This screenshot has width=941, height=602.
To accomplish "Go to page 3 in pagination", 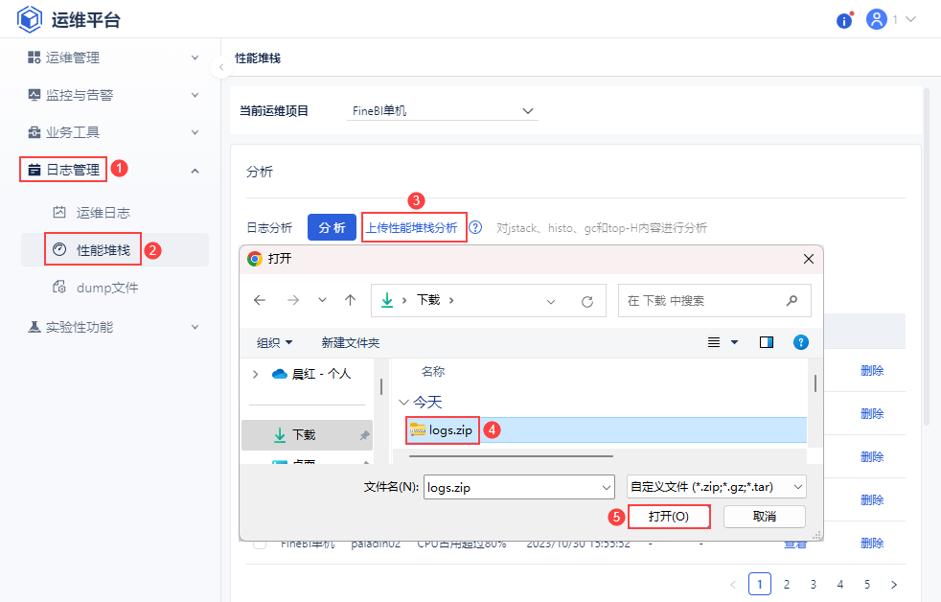I will pyautogui.click(x=814, y=584).
